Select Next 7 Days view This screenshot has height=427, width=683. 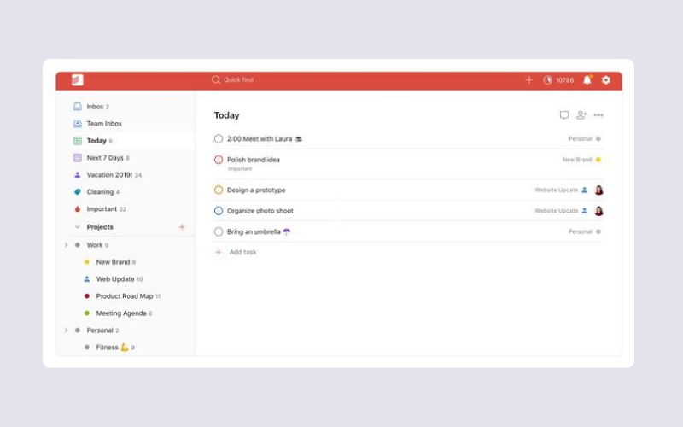coord(104,158)
